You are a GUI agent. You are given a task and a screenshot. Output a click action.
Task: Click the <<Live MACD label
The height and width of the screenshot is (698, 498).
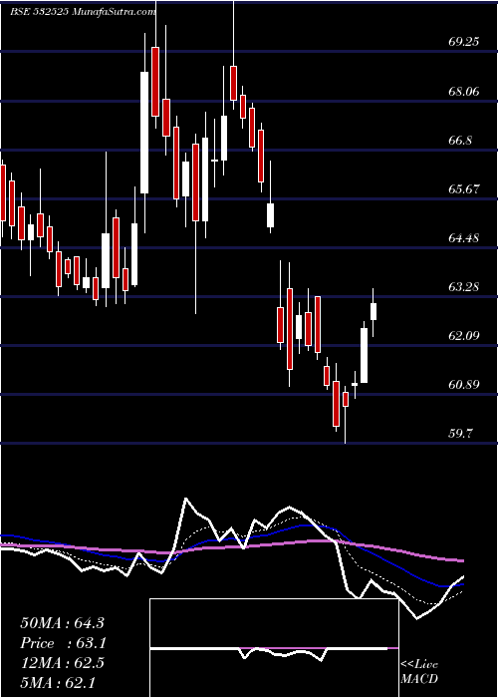click(419, 671)
